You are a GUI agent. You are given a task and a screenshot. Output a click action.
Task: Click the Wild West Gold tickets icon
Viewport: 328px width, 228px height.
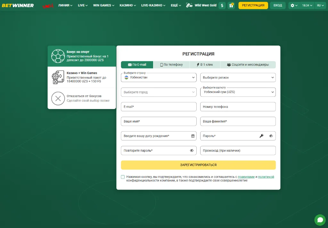point(189,5)
